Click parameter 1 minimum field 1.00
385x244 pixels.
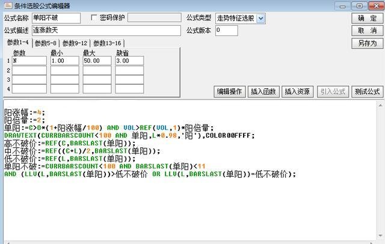click(65, 61)
